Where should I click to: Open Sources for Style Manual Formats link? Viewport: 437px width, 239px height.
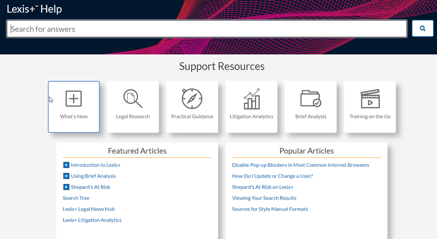[x=270, y=209]
